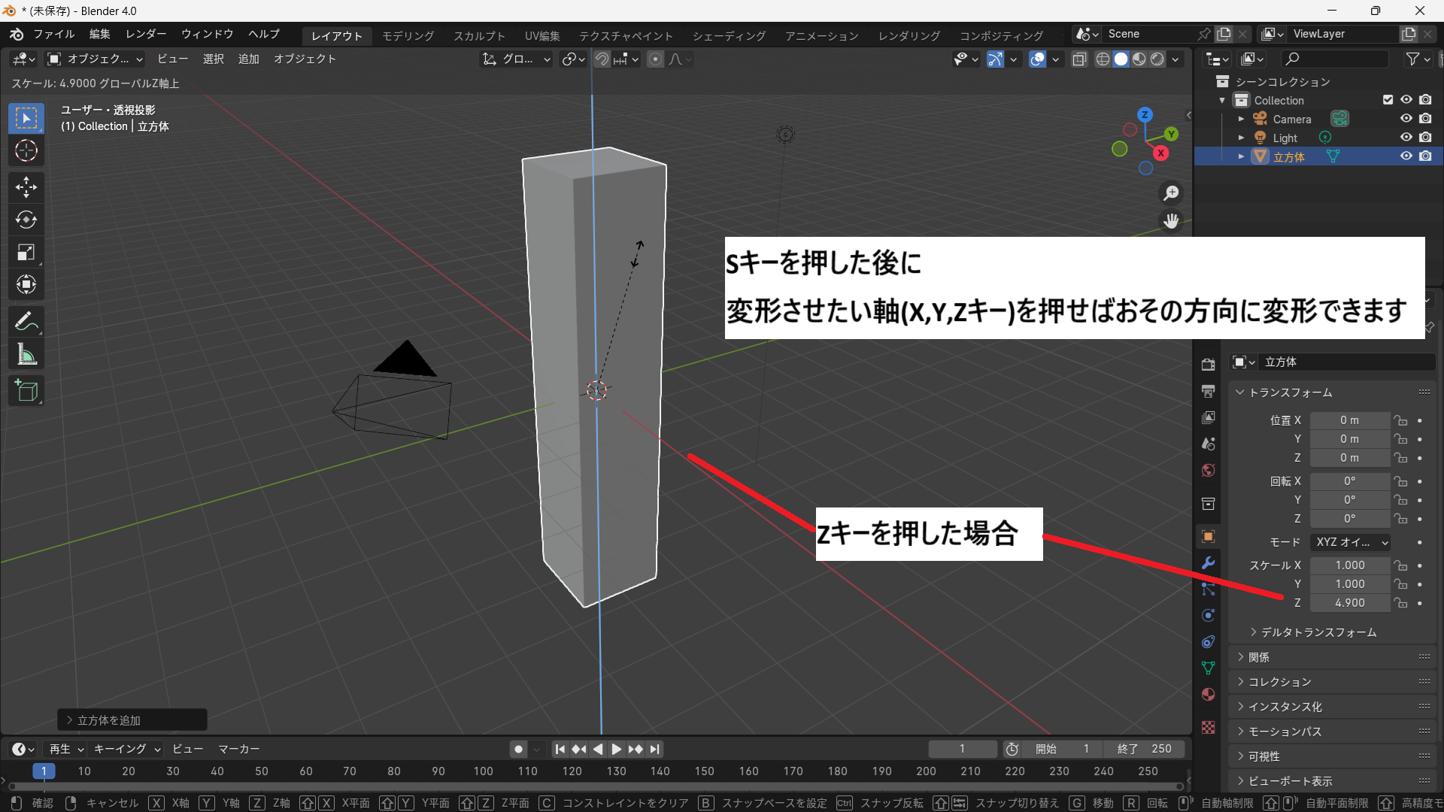Screen dimensions: 1444x812
Task: Expand the 立方体 item in outliner
Action: [x=1241, y=156]
